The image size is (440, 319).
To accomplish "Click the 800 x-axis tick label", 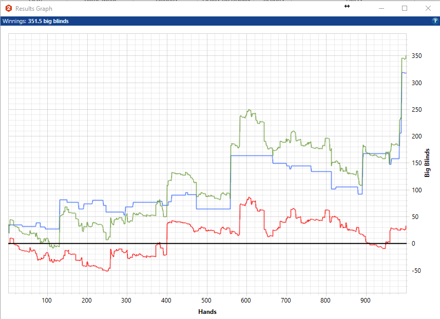I will [x=326, y=301].
